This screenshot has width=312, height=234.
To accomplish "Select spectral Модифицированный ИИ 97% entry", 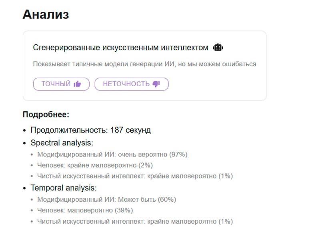I will coord(112,155).
